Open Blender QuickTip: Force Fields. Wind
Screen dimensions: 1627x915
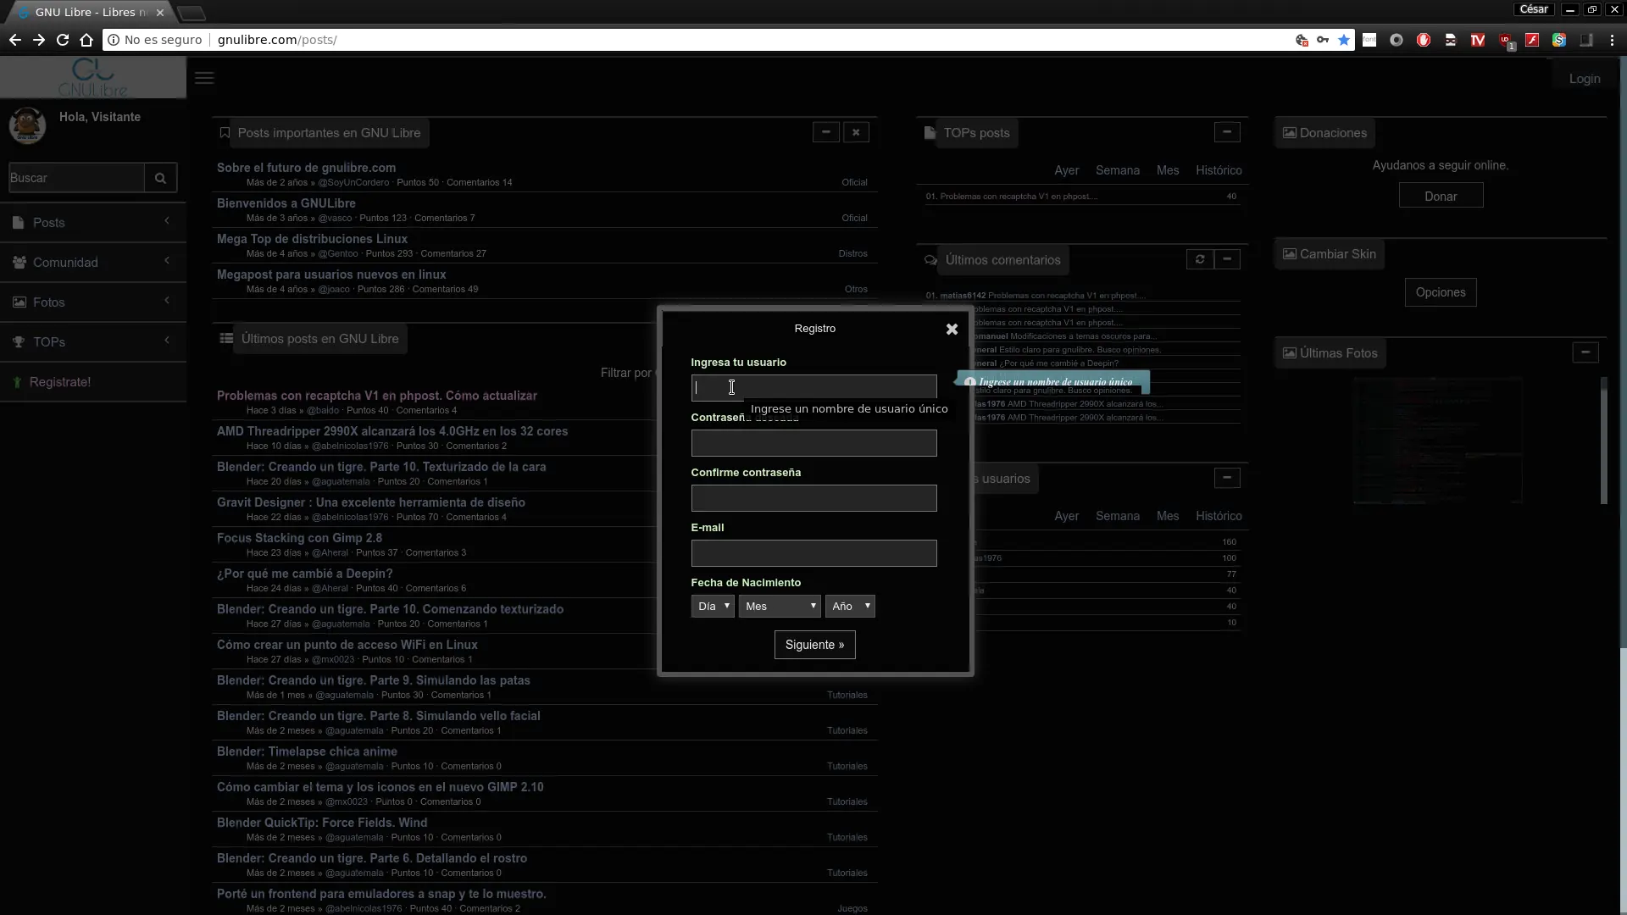322,823
